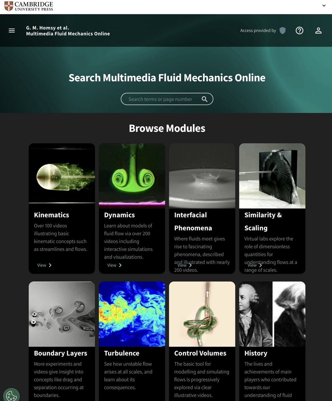The height and width of the screenshot is (401, 332).
Task: Expand the top banner chevron dropdown
Action: point(323,6)
